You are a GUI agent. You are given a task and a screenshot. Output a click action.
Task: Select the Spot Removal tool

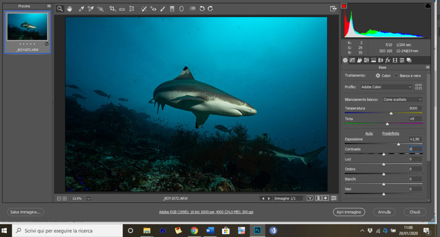(144, 9)
